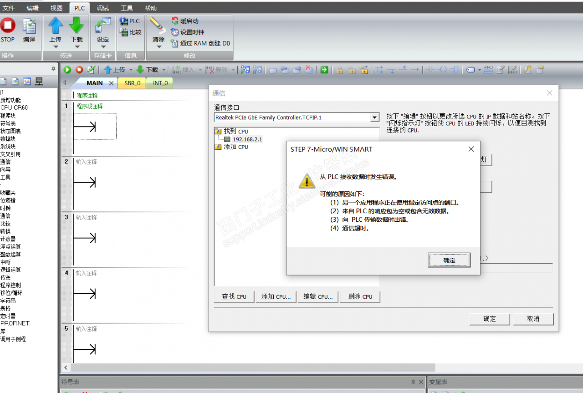Click 添加 CPU... button
Image resolution: width=583 pixels, height=393 pixels.
[276, 296]
